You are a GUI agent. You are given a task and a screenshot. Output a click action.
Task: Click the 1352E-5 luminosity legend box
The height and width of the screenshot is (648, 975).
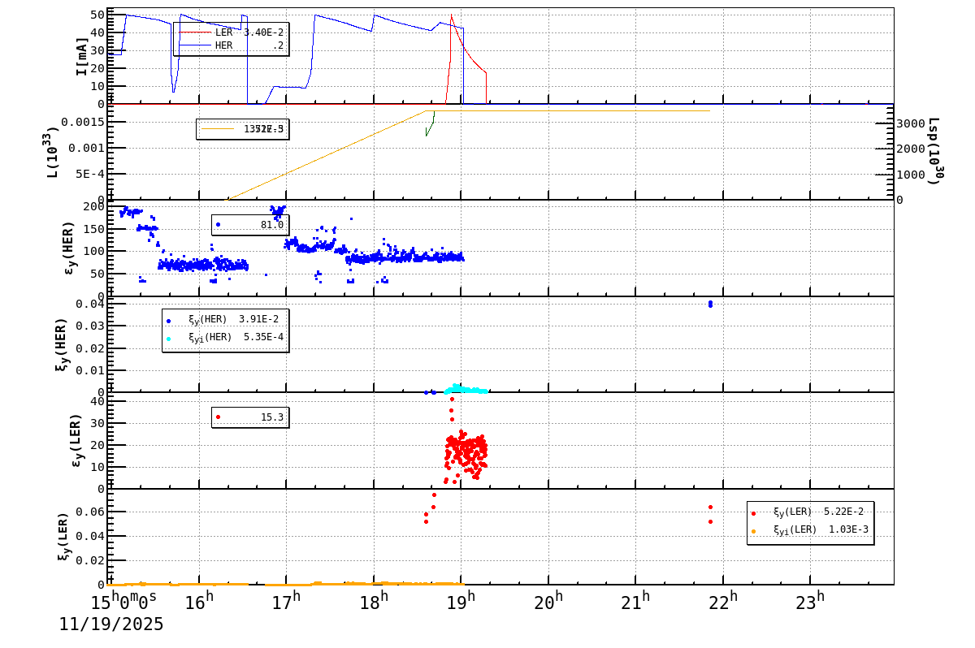242,129
